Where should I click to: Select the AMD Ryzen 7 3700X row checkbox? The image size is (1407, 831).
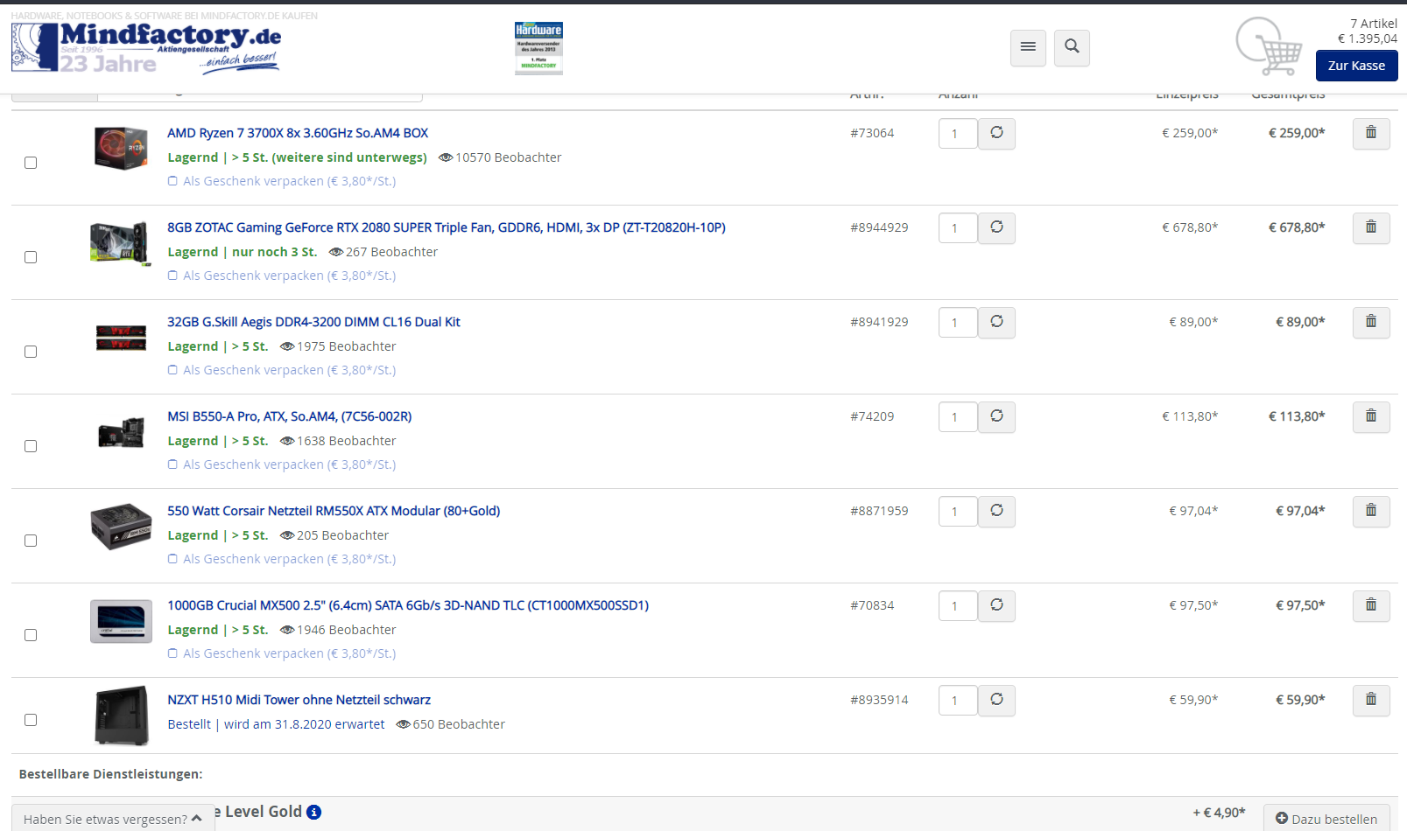pyautogui.click(x=31, y=163)
